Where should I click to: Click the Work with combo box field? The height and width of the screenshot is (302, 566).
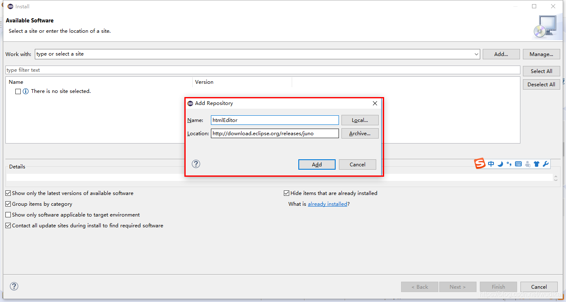point(257,54)
